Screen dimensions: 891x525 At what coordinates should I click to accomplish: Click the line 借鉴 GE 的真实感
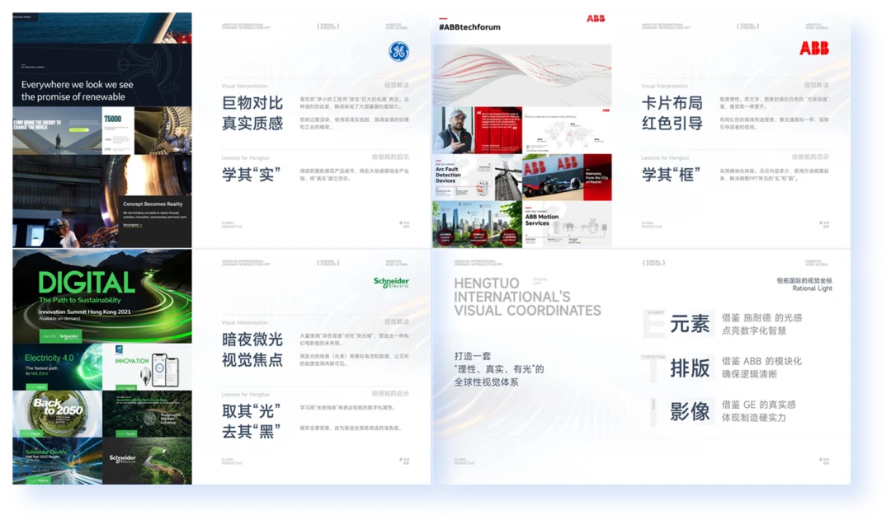759,405
